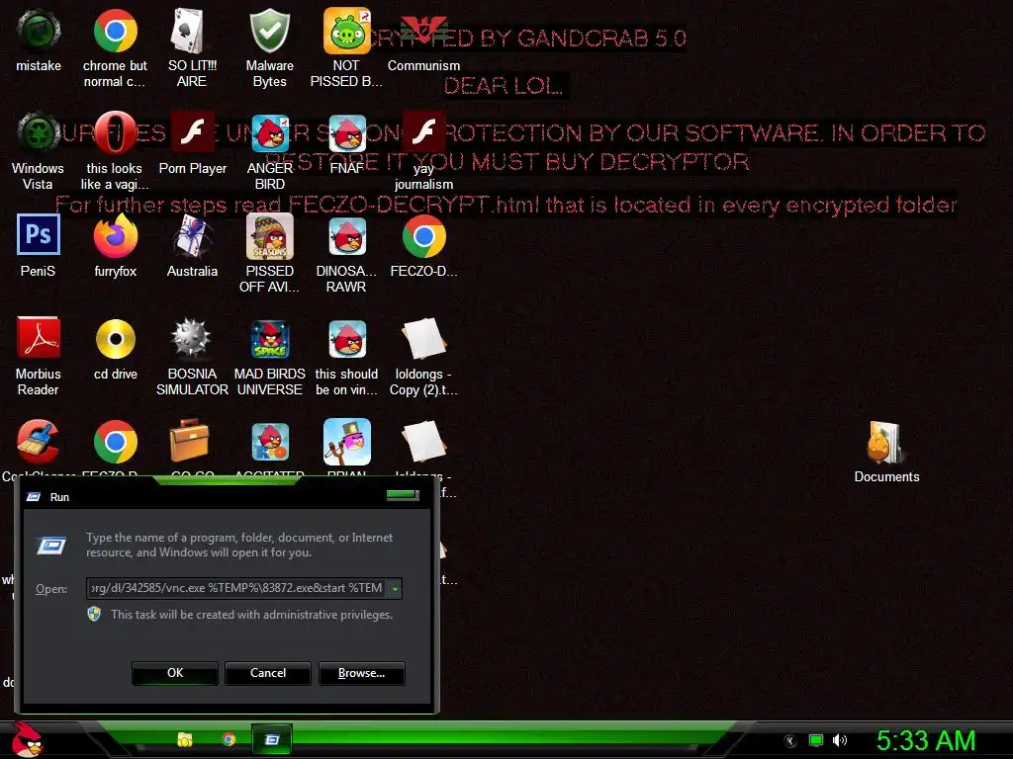The height and width of the screenshot is (759, 1013).
Task: Click the green network monitor tray icon
Action: tap(816, 740)
